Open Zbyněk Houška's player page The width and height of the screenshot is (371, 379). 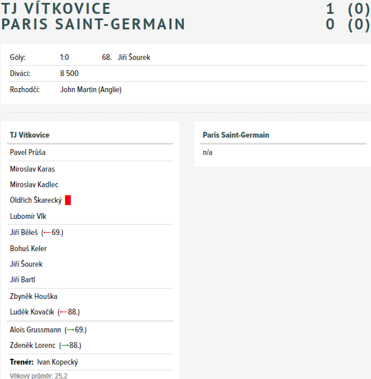(x=33, y=297)
